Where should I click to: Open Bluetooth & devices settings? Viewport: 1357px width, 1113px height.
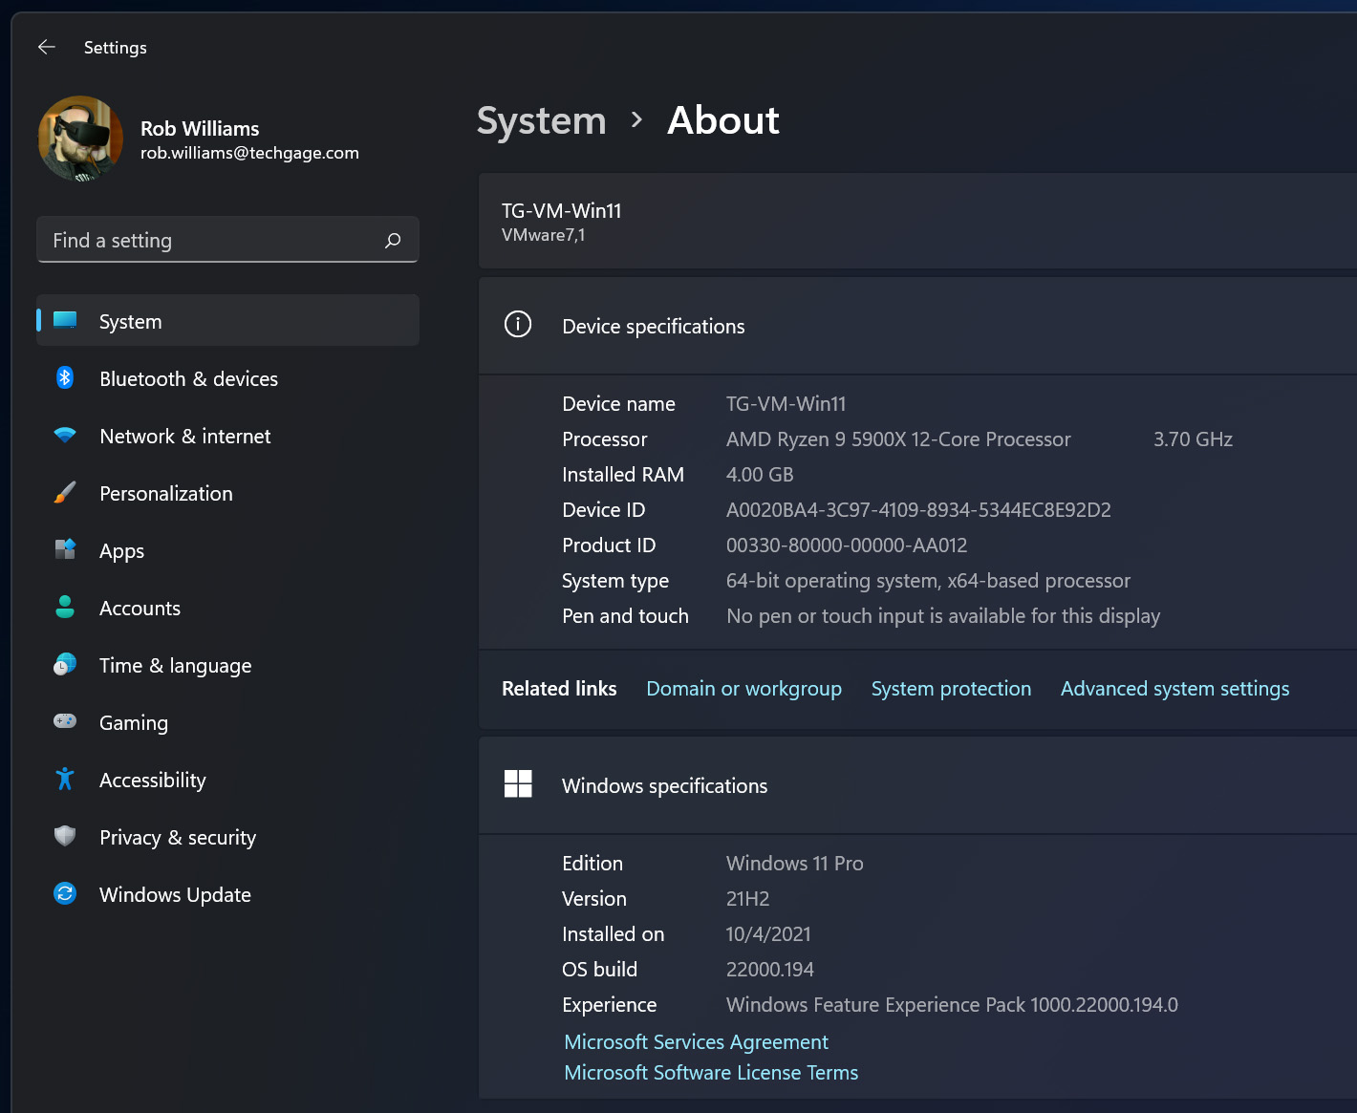click(x=227, y=378)
